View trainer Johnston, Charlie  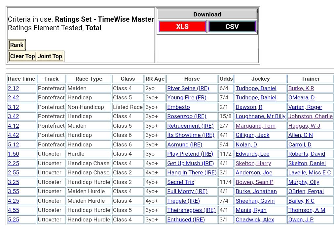pos(310,116)
